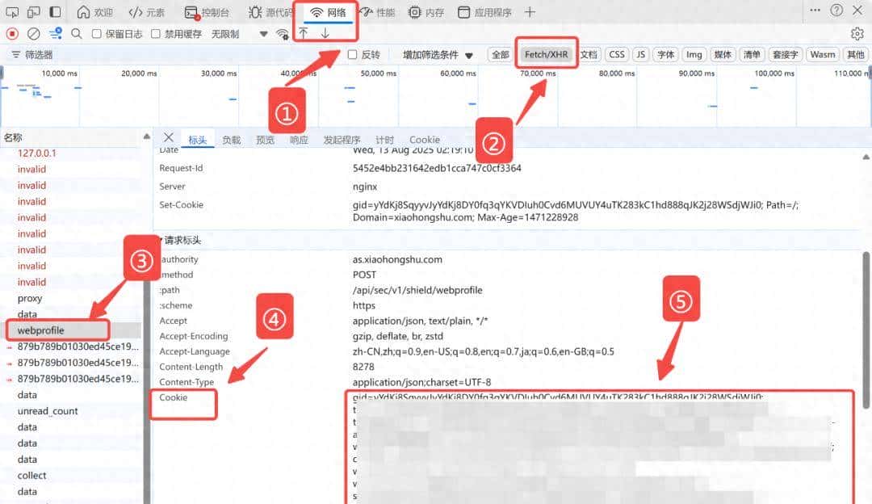Switch to the Response (响应) details tab
The image size is (872, 504).
pyautogui.click(x=299, y=140)
